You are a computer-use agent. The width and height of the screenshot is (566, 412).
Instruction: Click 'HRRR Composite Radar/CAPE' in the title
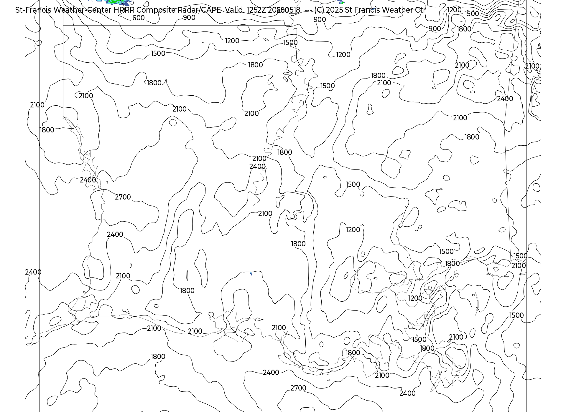click(x=167, y=10)
